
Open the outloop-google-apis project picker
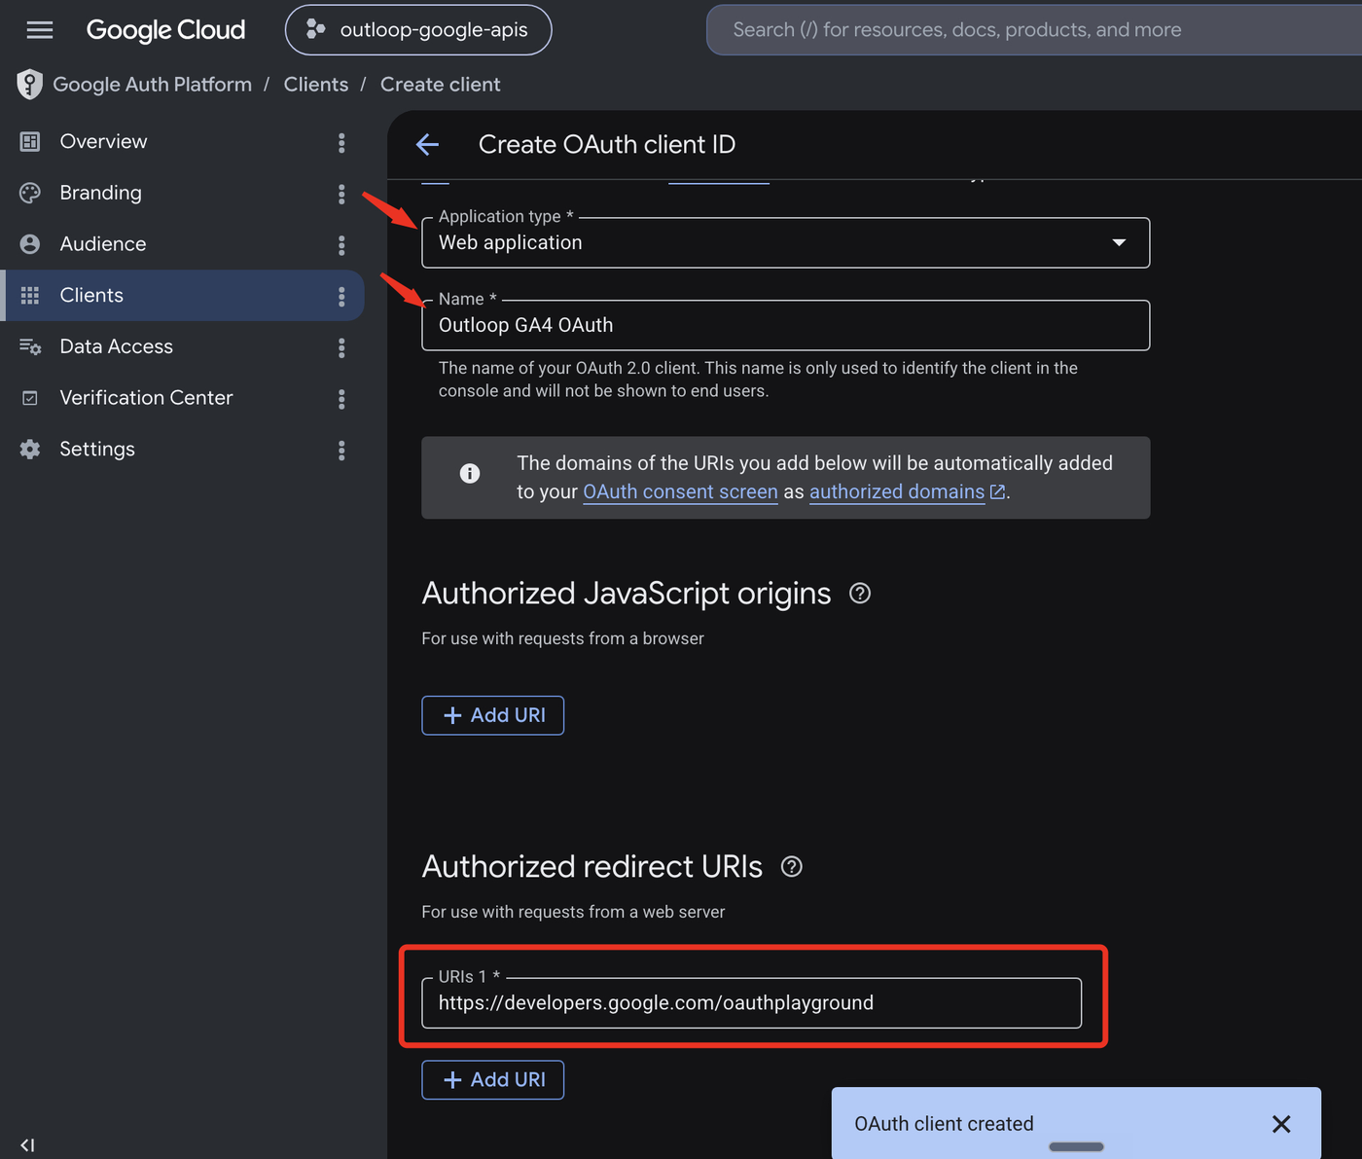pos(418,30)
